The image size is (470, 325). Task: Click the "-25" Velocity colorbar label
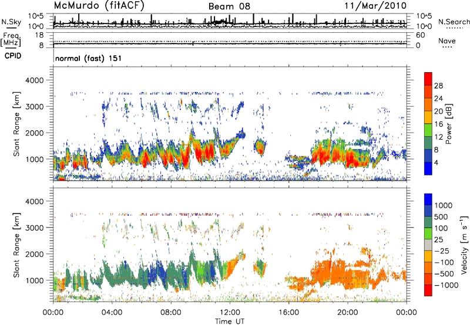click(x=444, y=250)
